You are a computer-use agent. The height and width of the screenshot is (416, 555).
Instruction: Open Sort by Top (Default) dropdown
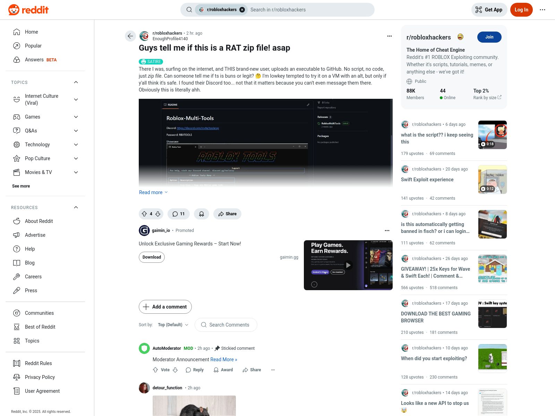click(173, 325)
